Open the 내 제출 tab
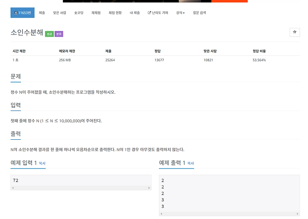 pyautogui.click(x=135, y=13)
